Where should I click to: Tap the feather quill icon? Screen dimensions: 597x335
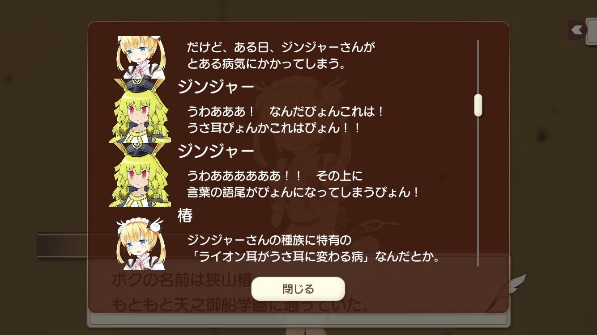pos(506,293)
